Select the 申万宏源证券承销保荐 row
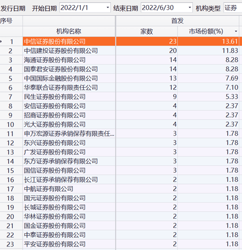 (121, 133)
